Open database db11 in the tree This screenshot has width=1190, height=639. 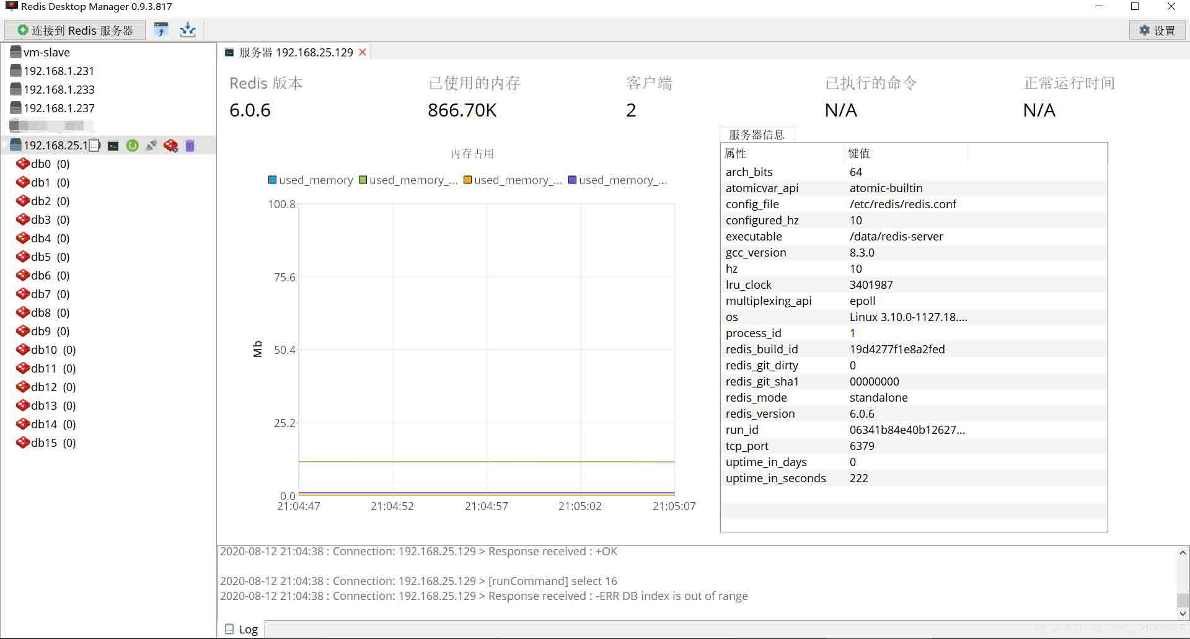point(46,368)
